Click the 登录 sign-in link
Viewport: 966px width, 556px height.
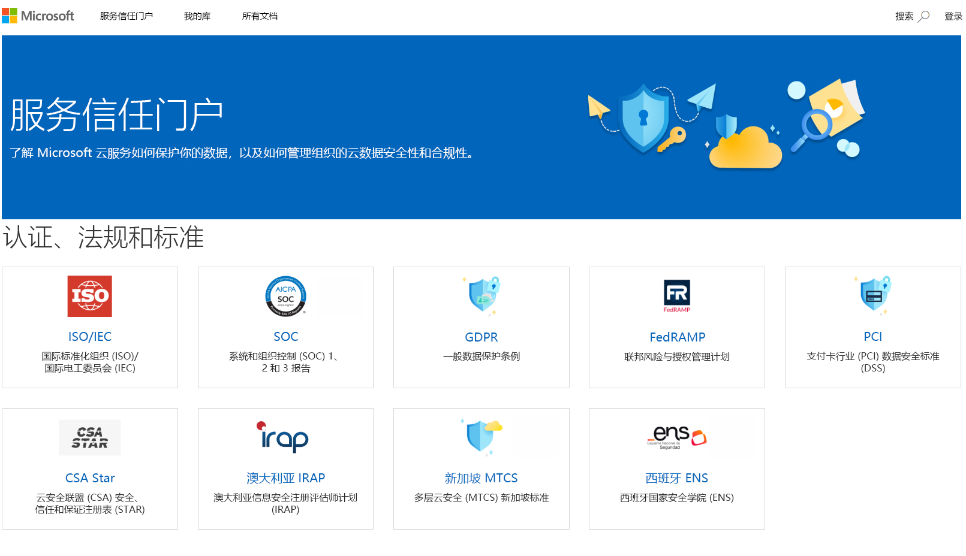[x=953, y=16]
